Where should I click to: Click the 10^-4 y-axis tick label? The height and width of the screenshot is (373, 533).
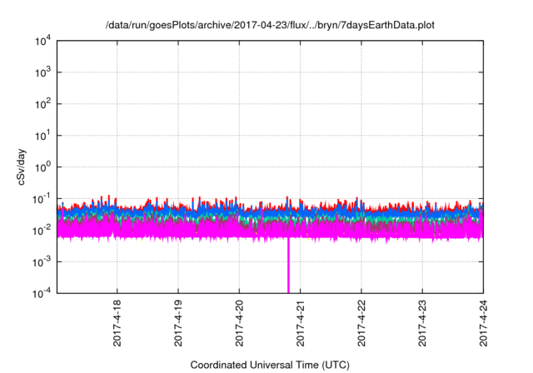click(x=42, y=293)
